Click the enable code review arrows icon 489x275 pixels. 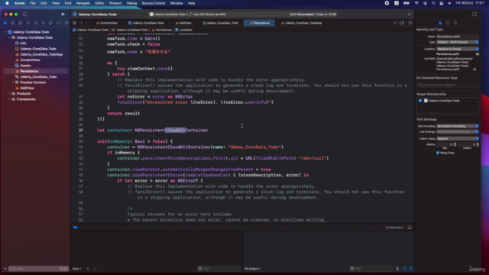(x=395, y=23)
